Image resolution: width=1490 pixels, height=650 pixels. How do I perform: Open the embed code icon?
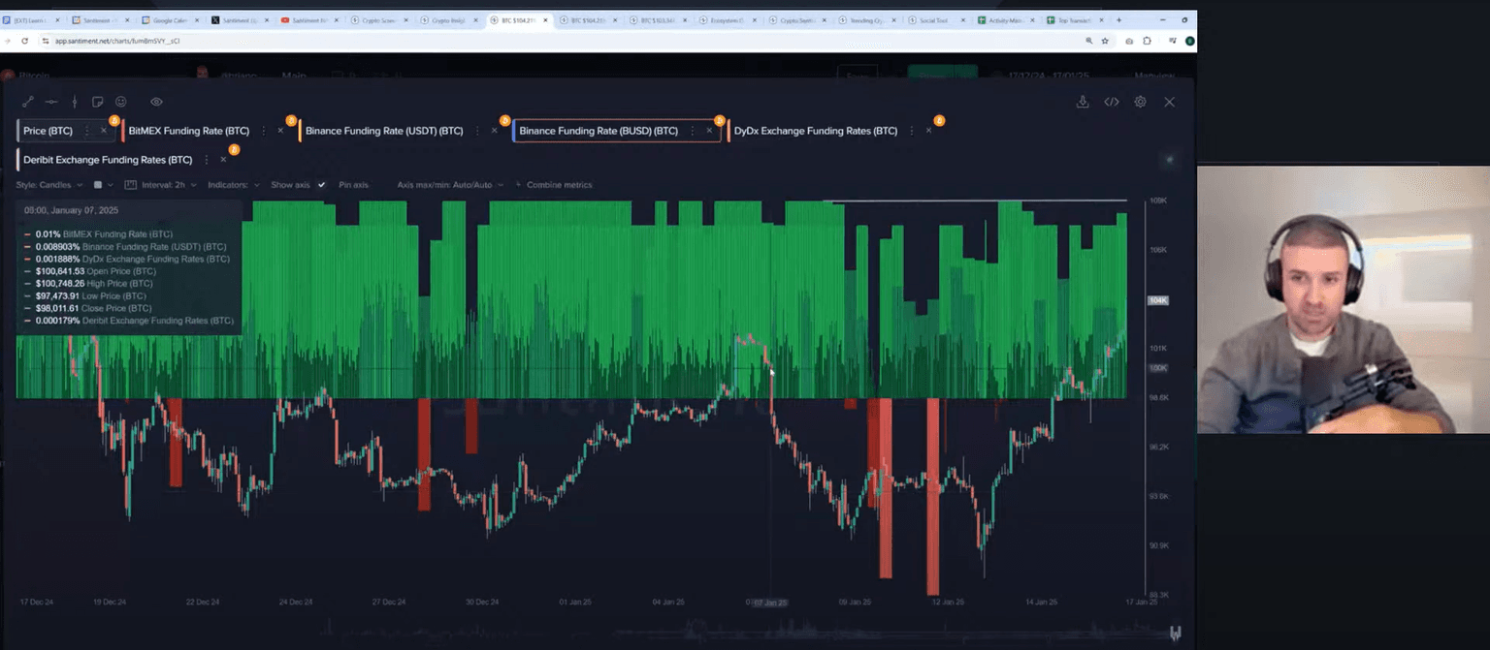(x=1112, y=102)
